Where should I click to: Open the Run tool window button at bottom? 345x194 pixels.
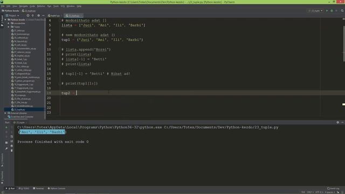pos(10,189)
